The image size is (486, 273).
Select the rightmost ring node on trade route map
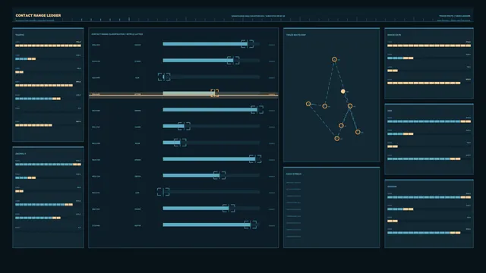click(x=358, y=132)
